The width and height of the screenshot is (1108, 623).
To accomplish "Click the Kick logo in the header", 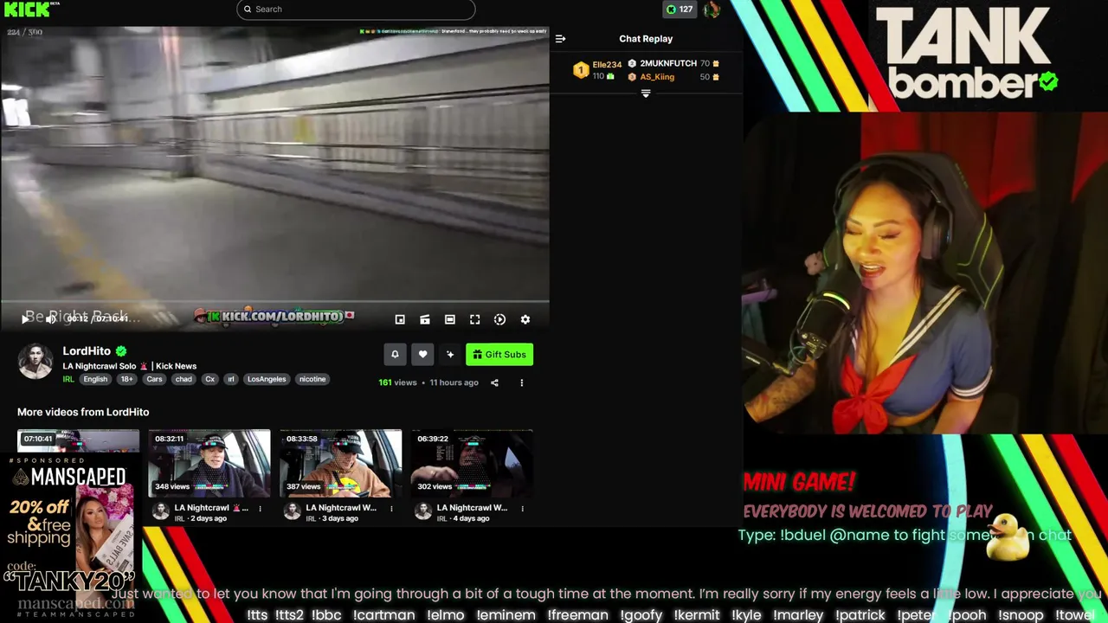I will point(26,10).
